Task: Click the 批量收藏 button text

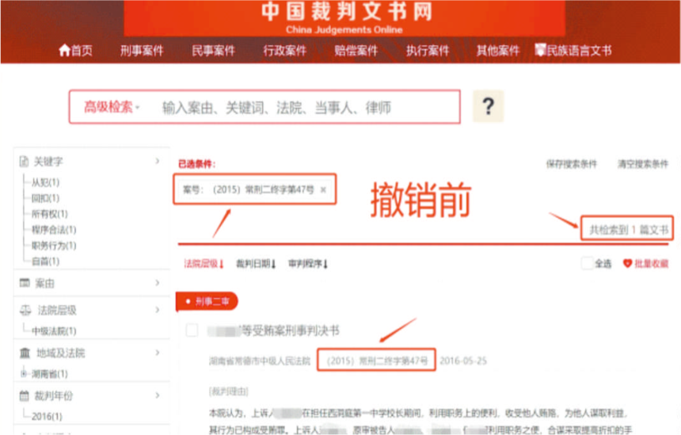Action: [x=652, y=263]
